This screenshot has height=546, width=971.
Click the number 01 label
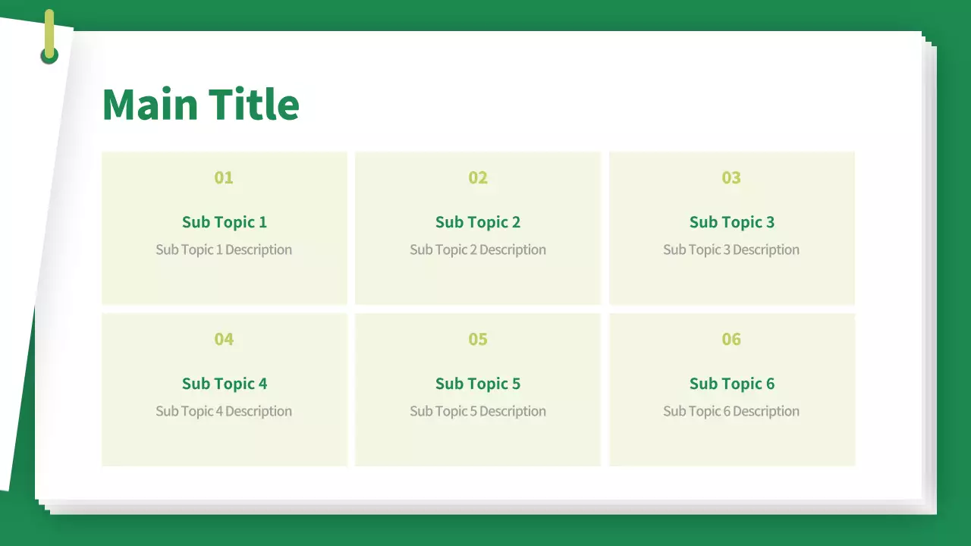[x=224, y=177]
